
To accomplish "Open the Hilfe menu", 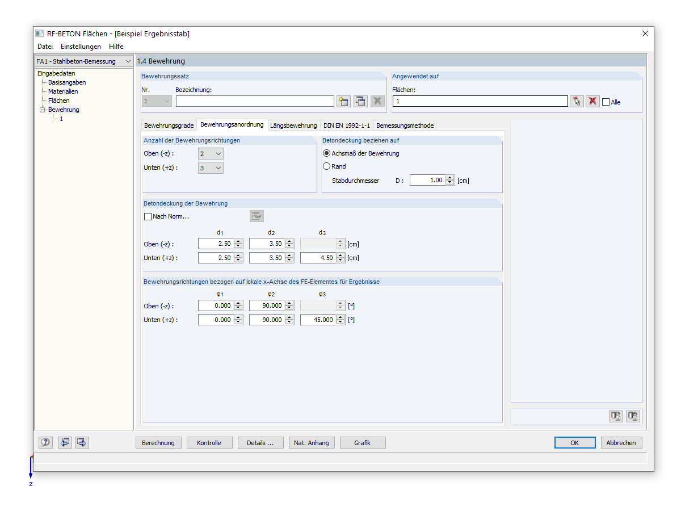I will (116, 47).
